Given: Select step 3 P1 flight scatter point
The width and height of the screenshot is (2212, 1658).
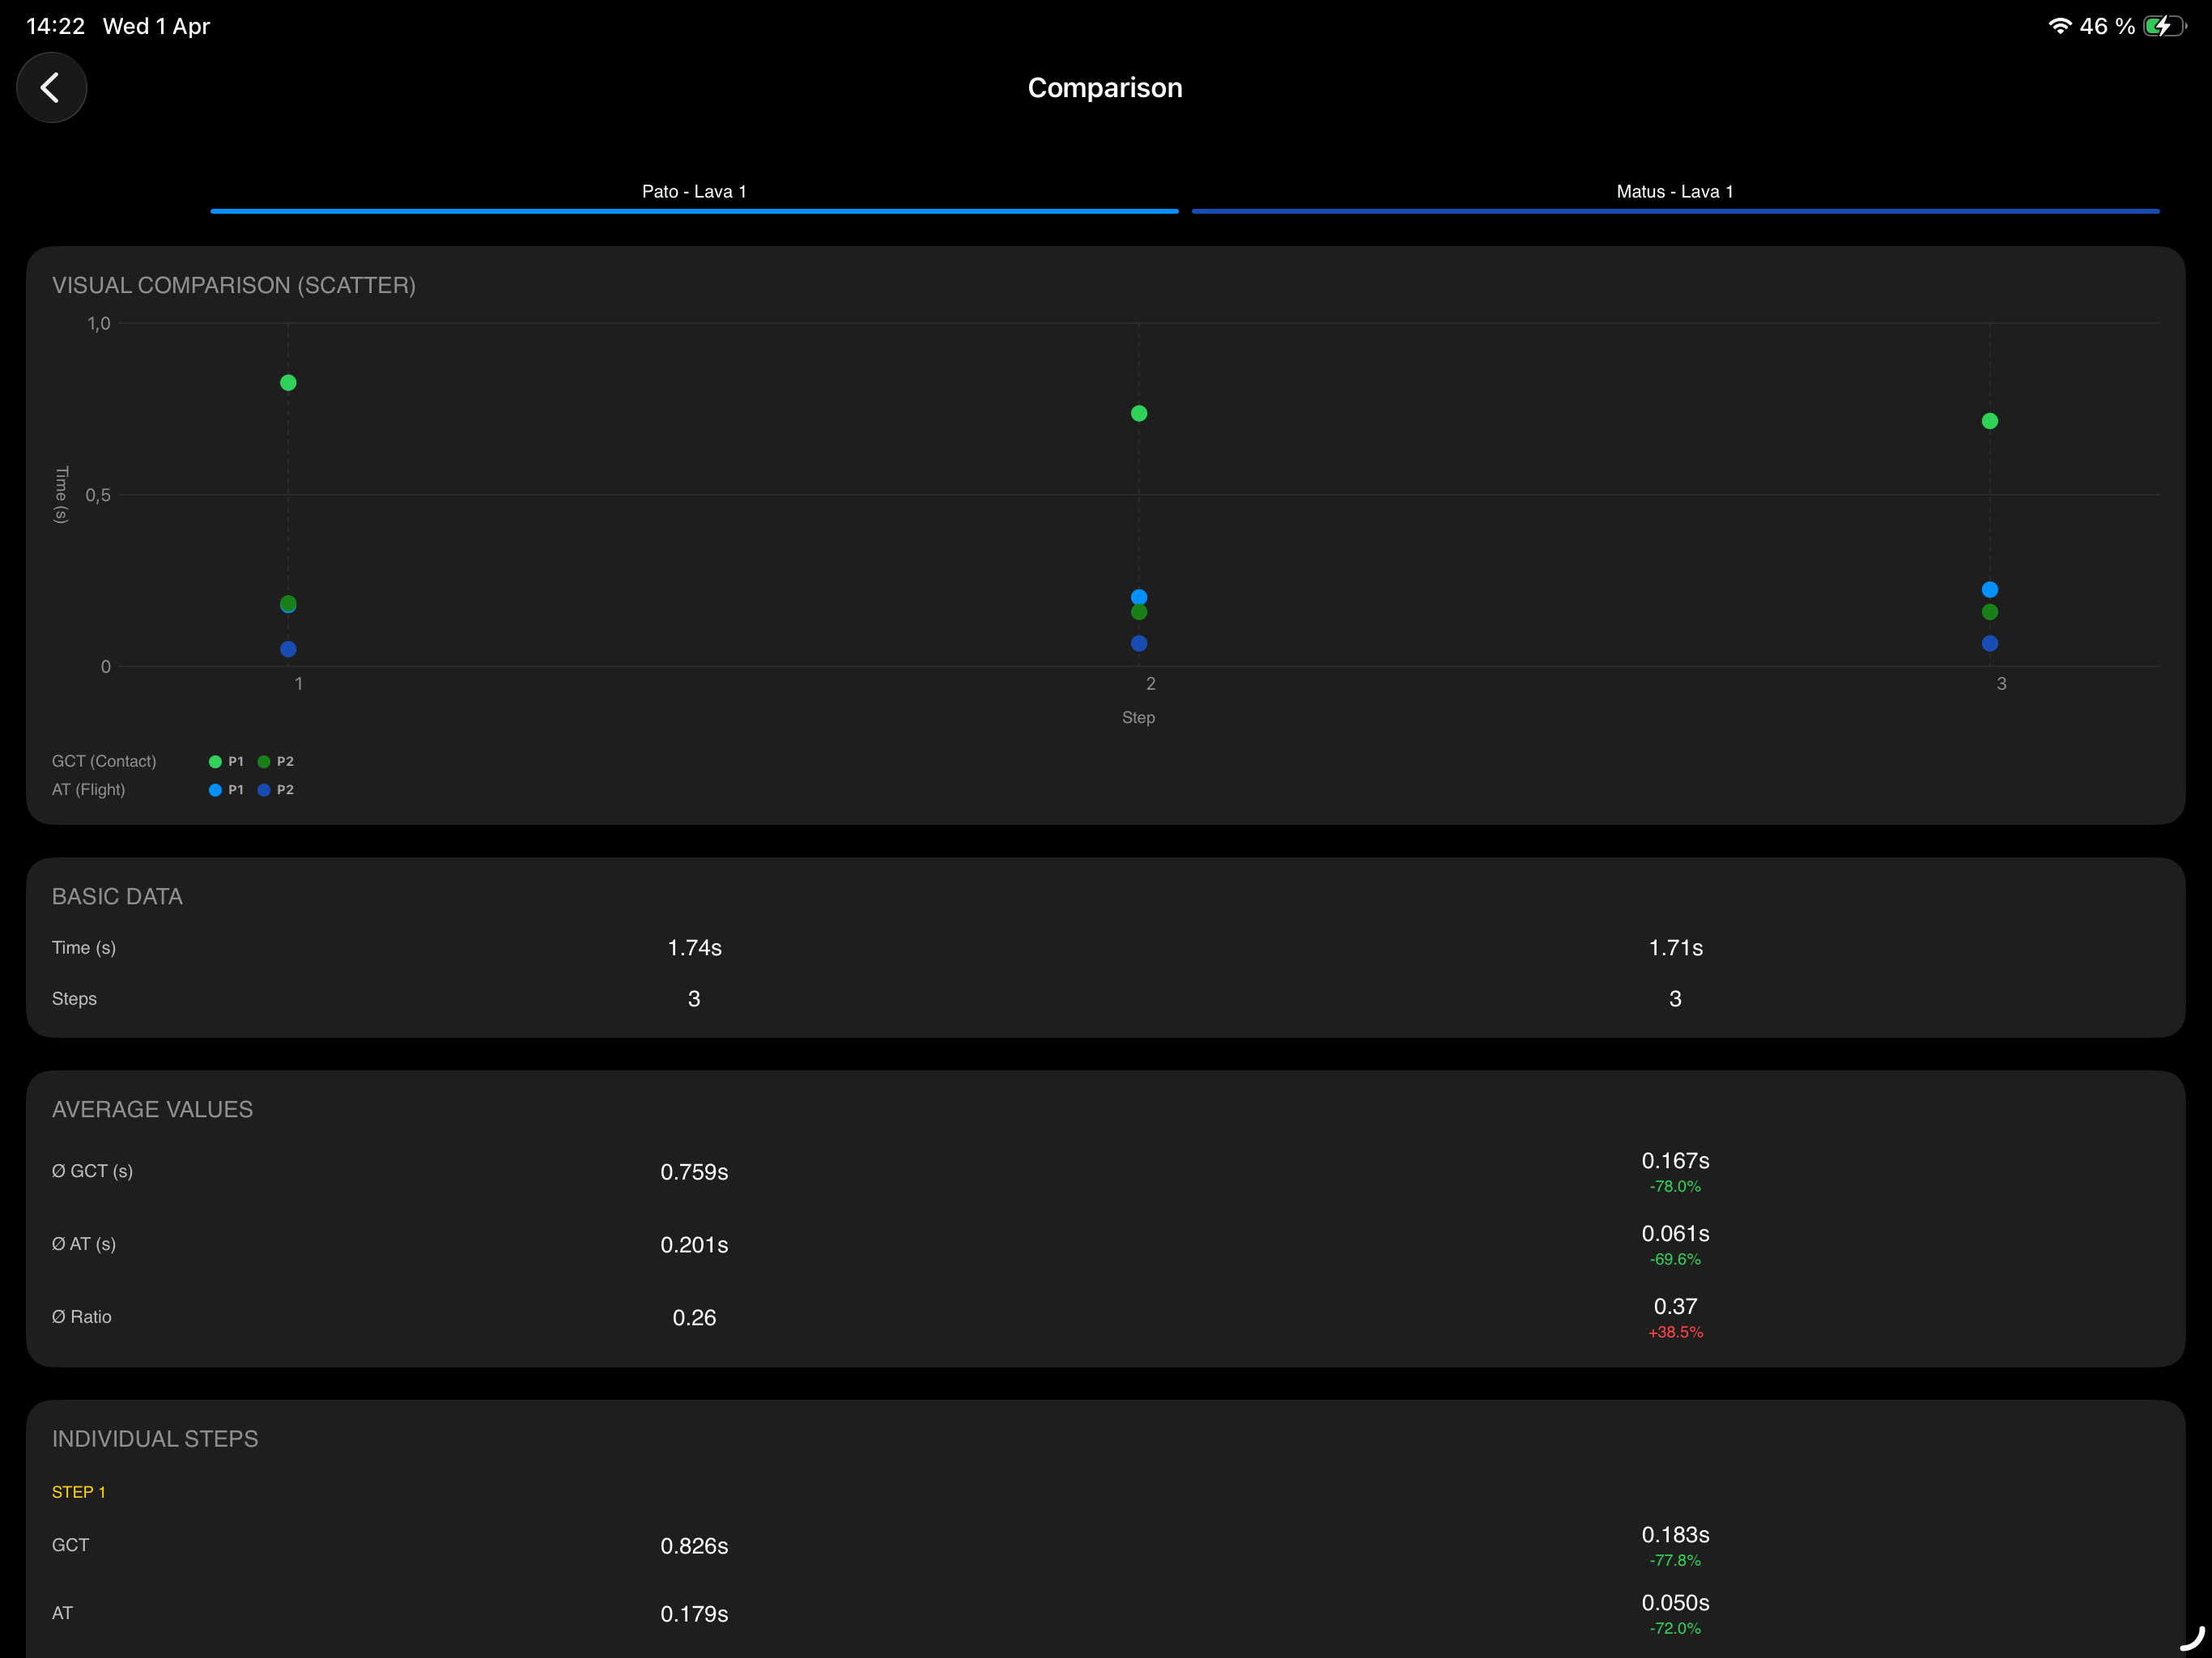Looking at the screenshot, I should 1990,590.
